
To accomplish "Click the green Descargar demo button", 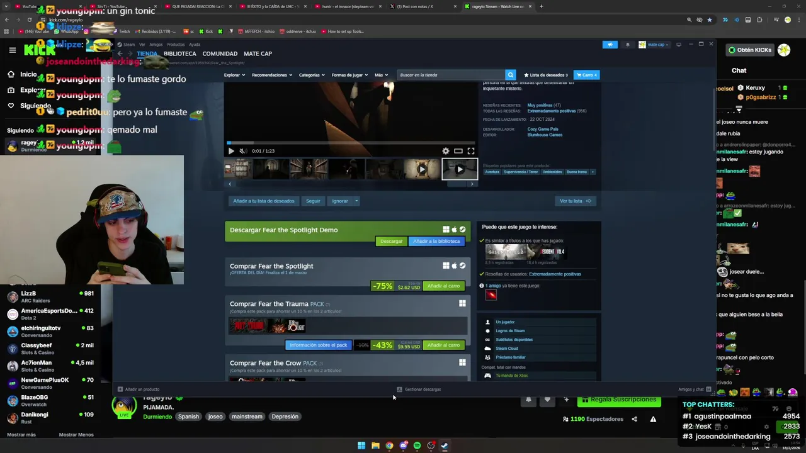I will coord(391,241).
